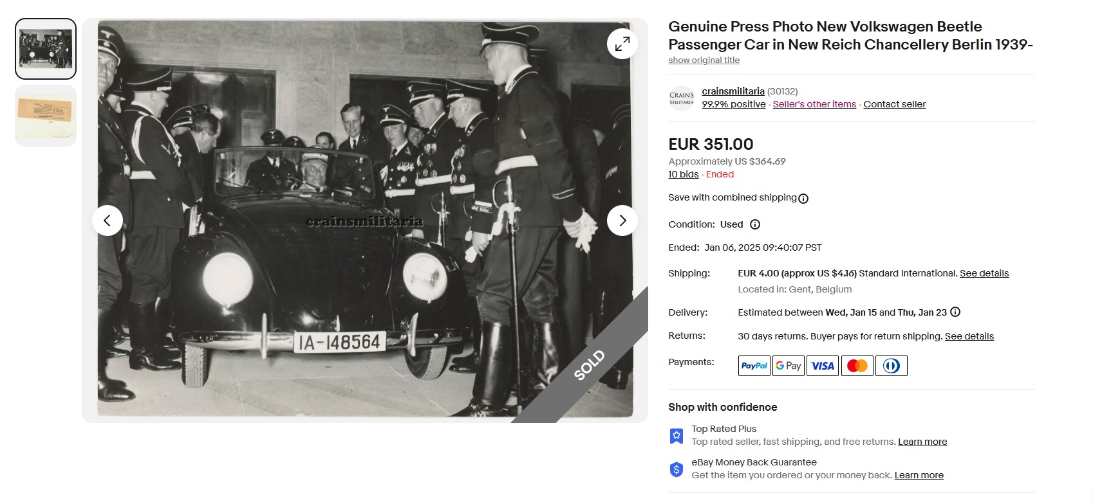Image resolution: width=1093 pixels, height=504 pixels.
Task: Advance to the next photo
Action: (x=622, y=221)
